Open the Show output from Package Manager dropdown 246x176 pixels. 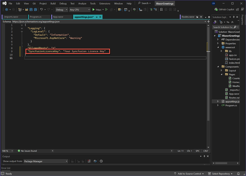coord(46,161)
